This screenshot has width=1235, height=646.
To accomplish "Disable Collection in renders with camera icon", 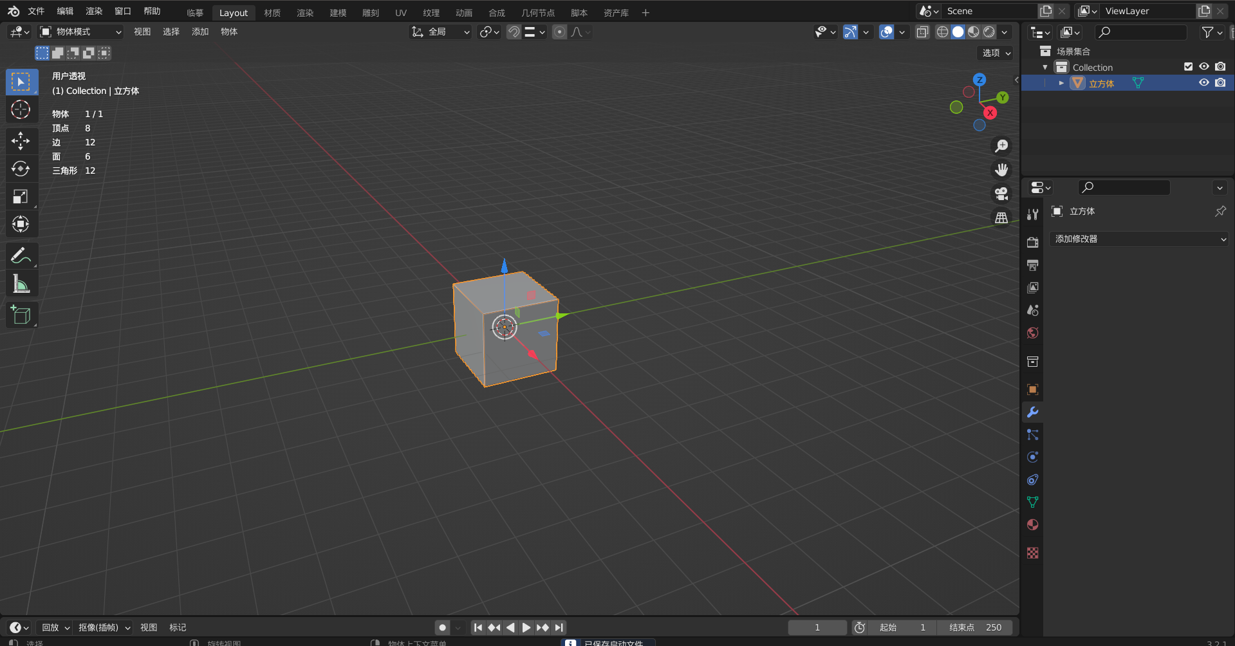I will [x=1220, y=66].
